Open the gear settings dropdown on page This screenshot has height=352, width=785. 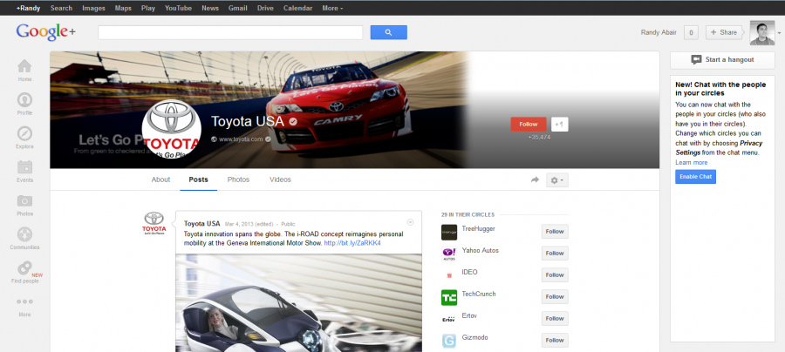point(557,180)
